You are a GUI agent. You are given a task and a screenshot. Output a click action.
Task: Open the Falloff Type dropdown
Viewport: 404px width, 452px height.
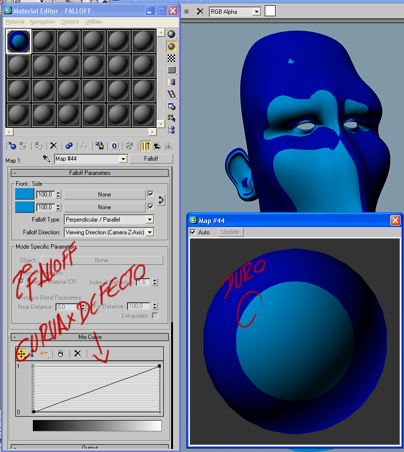pyautogui.click(x=150, y=220)
